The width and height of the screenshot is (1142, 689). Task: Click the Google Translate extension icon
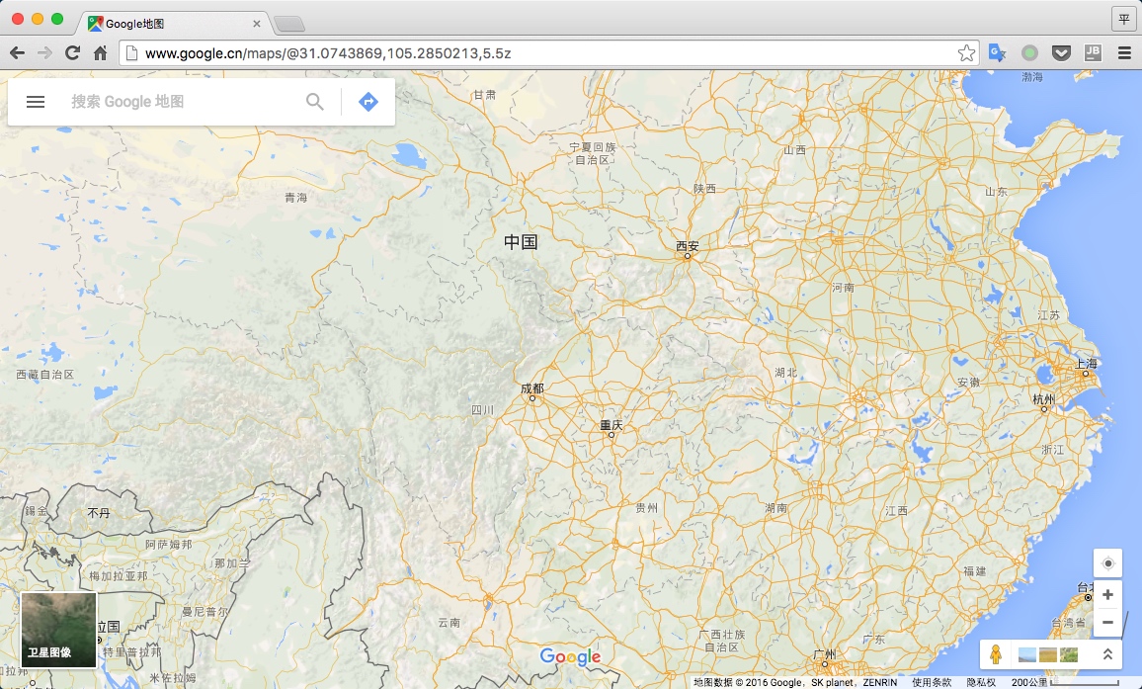pyautogui.click(x=997, y=53)
